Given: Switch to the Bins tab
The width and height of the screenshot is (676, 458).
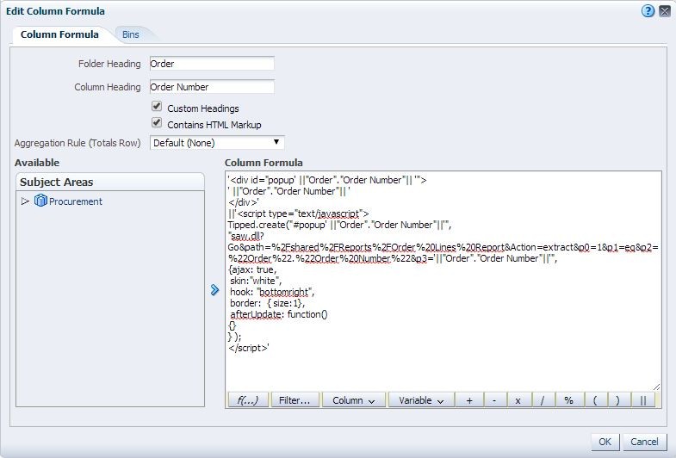Looking at the screenshot, I should click(131, 34).
